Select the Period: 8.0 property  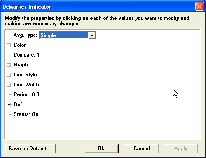tap(26, 94)
